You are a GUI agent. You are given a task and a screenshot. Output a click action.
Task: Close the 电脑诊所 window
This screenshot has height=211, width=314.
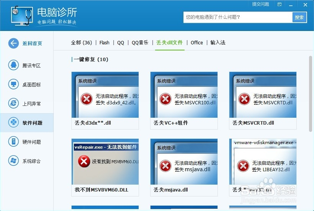(305, 5)
